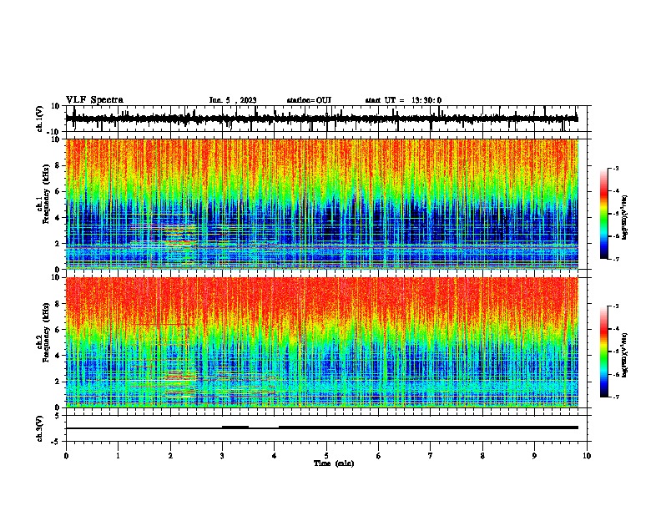Click tick label '5' on the Time axis
This screenshot has width=661, height=511.
(x=326, y=456)
